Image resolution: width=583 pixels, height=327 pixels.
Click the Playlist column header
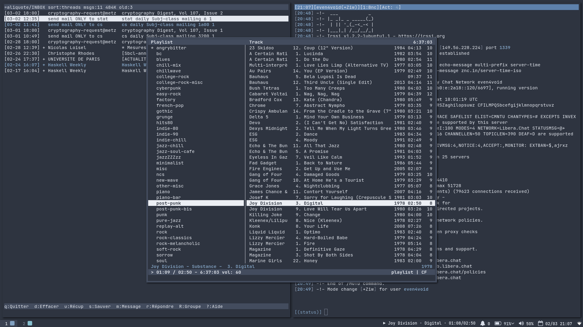tap(162, 42)
